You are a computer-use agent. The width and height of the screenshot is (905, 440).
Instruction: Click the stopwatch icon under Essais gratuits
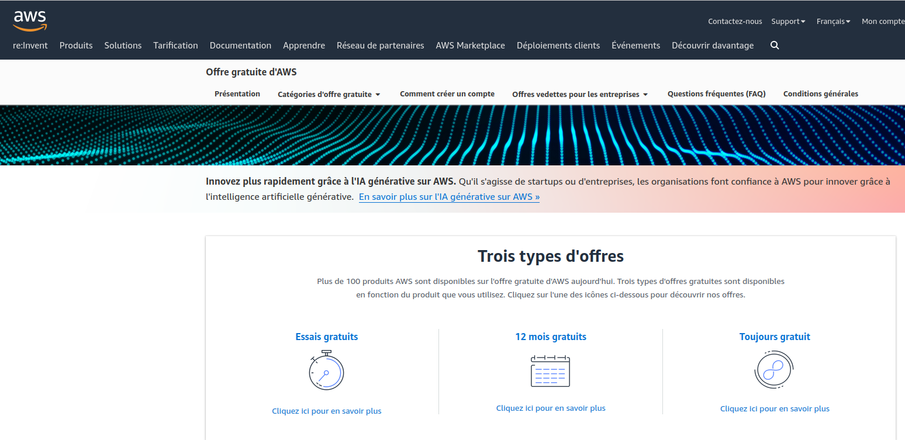pos(326,370)
